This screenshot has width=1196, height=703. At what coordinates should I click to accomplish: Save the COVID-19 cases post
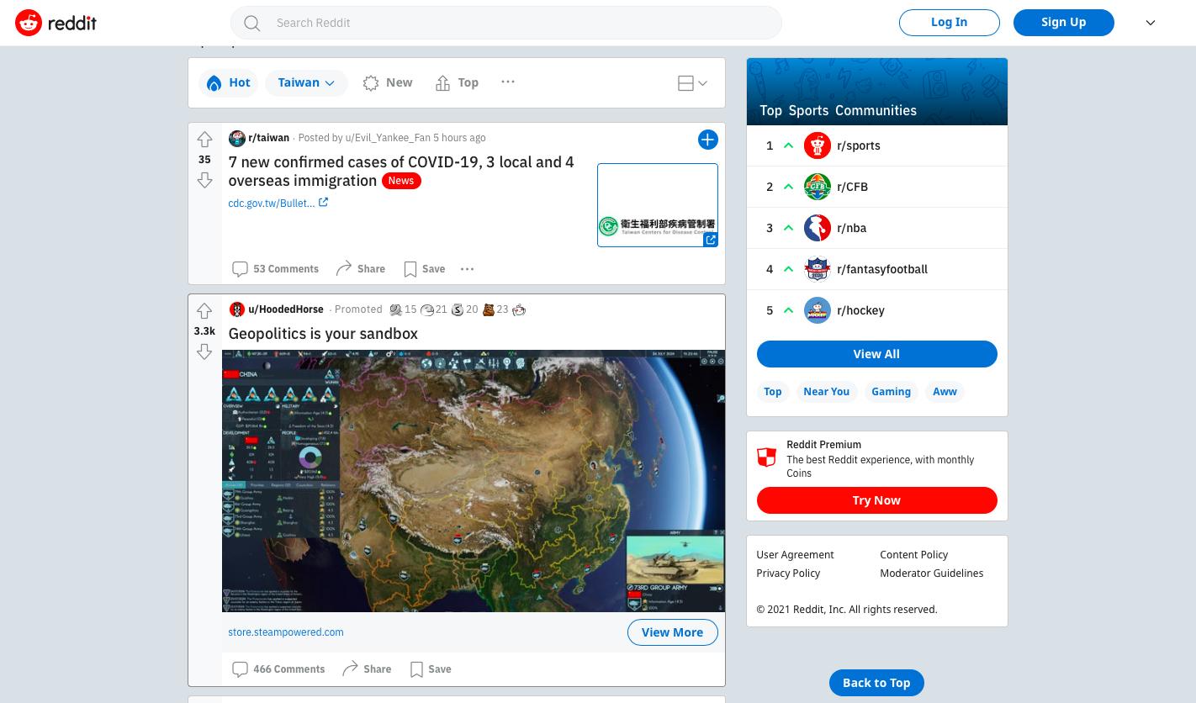[x=425, y=269]
